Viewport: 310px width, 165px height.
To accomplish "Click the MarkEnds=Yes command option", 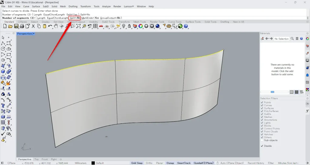I will [90, 18].
